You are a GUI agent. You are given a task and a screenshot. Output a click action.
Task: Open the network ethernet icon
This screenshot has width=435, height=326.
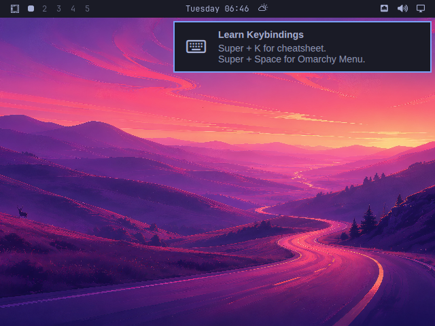(x=384, y=9)
